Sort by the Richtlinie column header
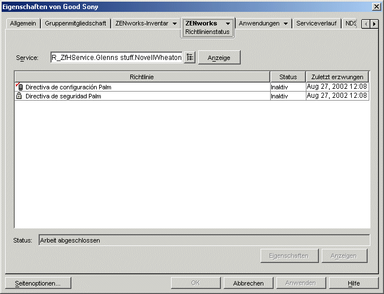This screenshot has width=384, height=294. [x=142, y=77]
